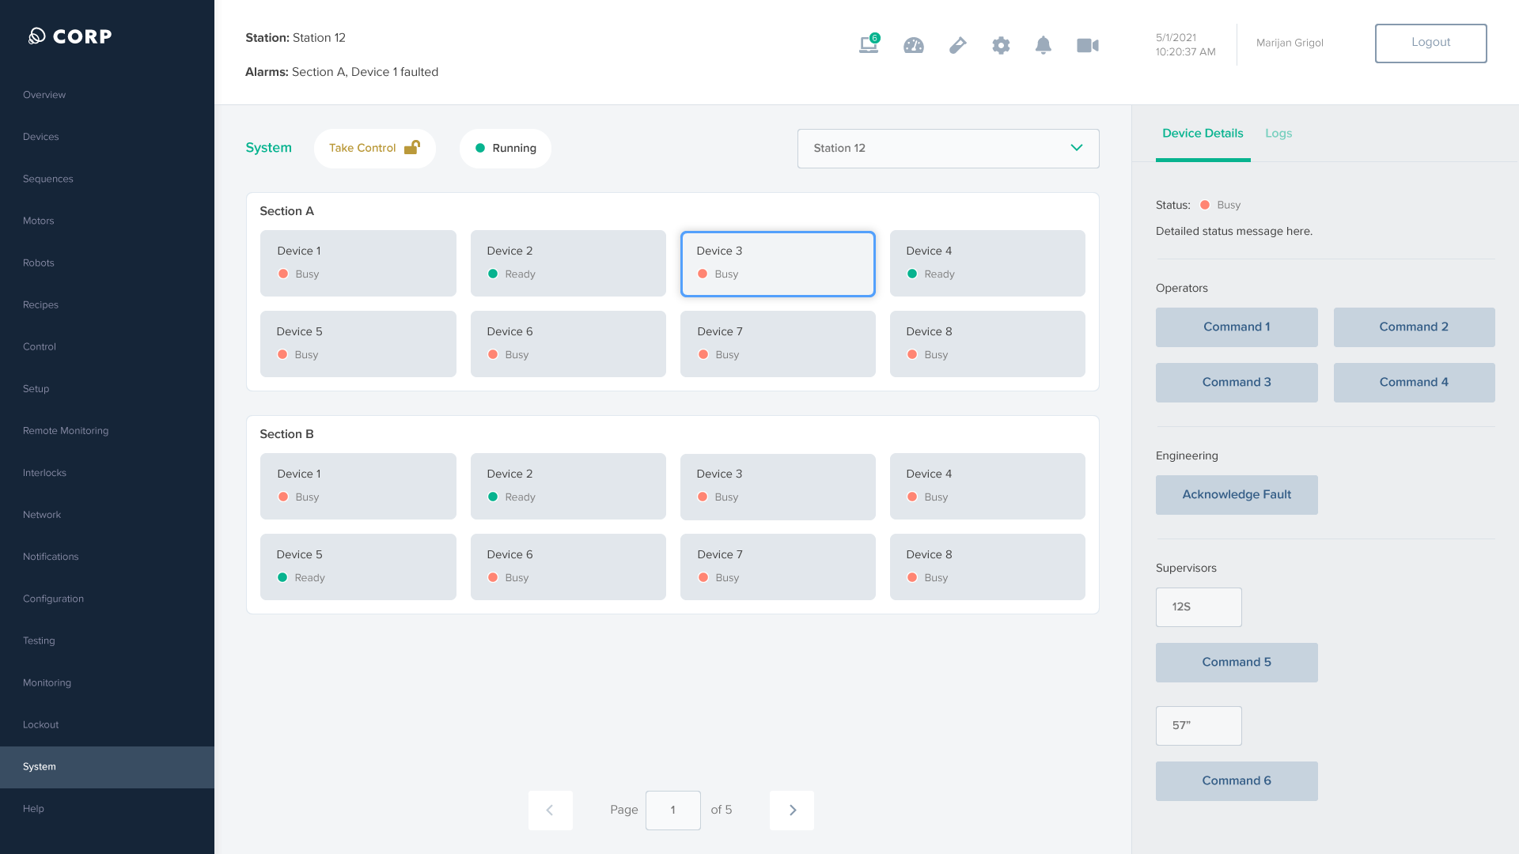Screen dimensions: 1519x854
Task: Go to previous page arrow
Action: [x=550, y=810]
